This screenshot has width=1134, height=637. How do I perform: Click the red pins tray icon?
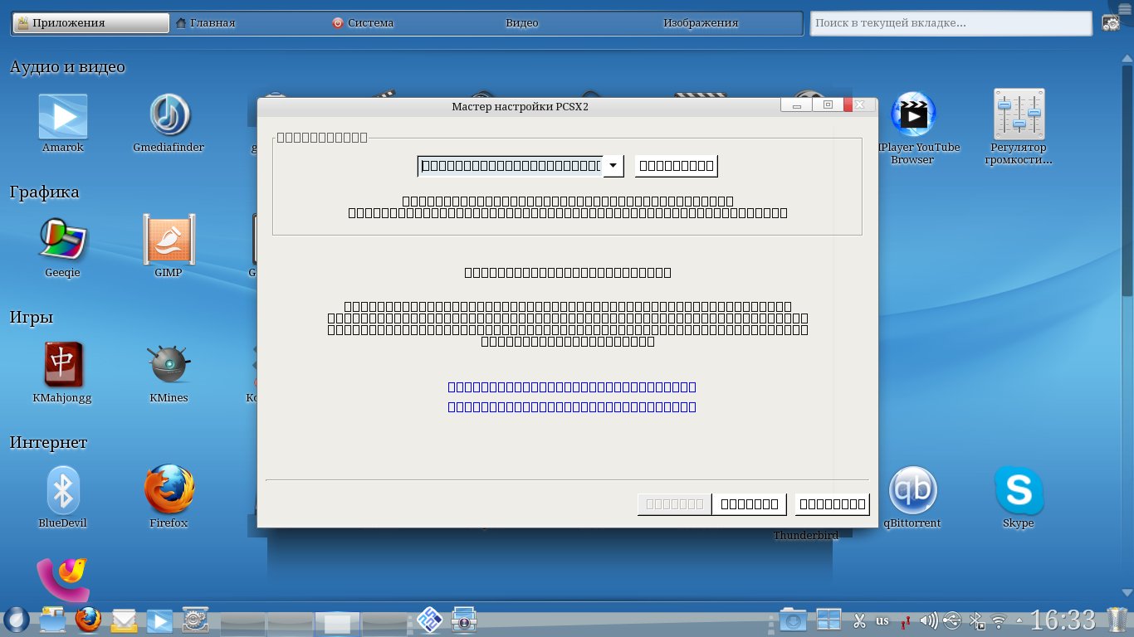907,621
